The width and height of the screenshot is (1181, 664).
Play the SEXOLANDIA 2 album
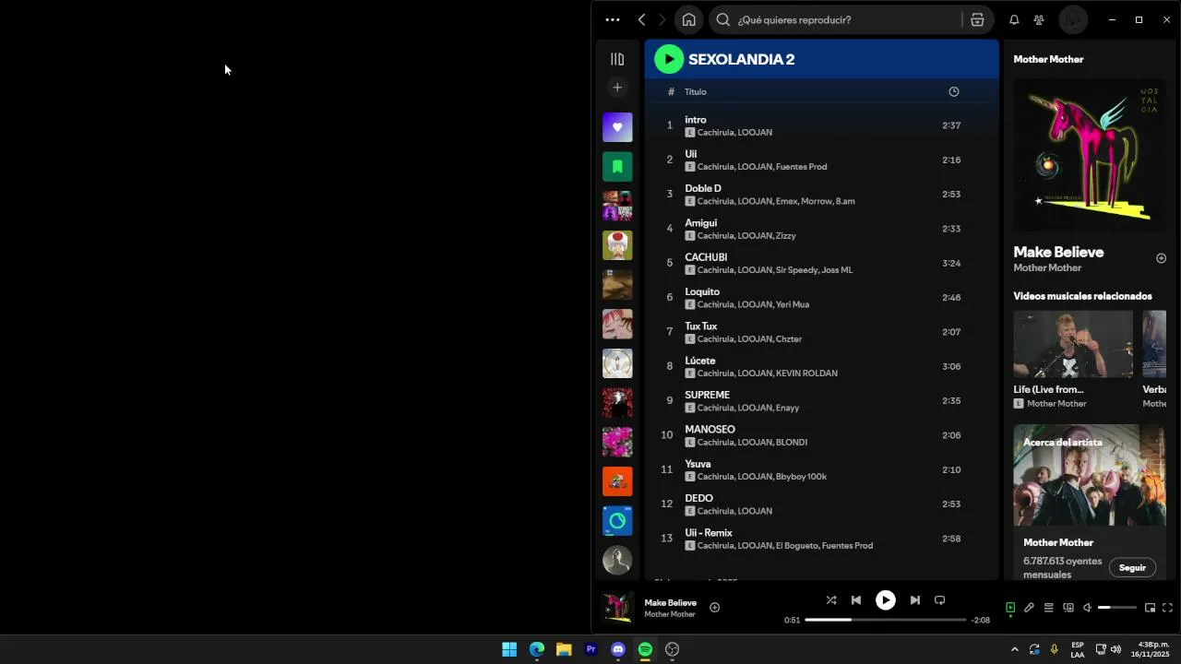point(669,59)
